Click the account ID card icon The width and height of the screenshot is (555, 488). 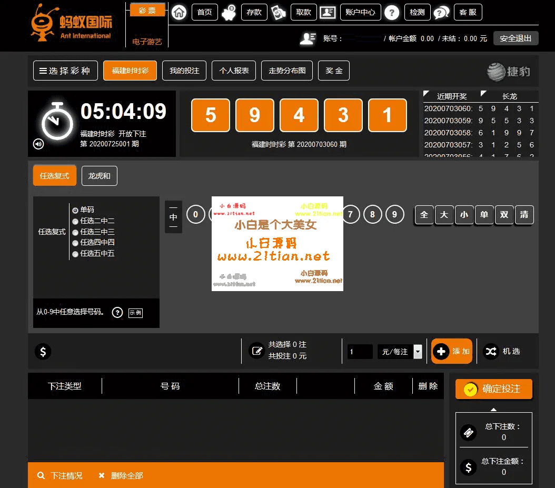[328, 12]
